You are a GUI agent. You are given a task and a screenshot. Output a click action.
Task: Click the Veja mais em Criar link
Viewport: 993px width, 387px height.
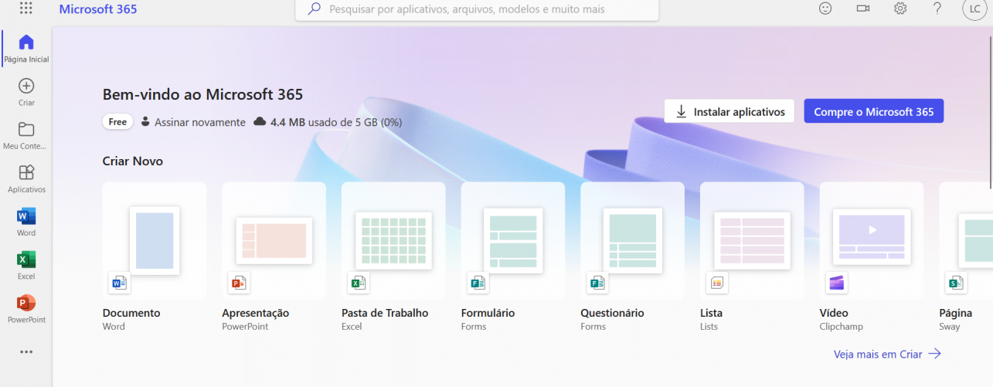pos(887,354)
